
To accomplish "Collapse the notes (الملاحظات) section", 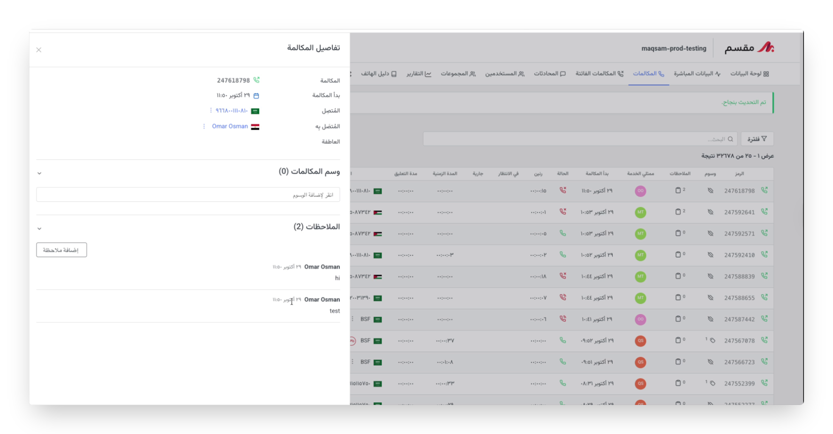I will [39, 228].
